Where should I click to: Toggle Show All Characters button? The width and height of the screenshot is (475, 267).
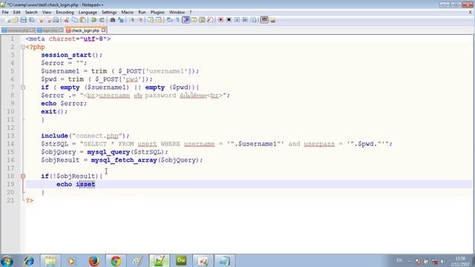coord(178,20)
